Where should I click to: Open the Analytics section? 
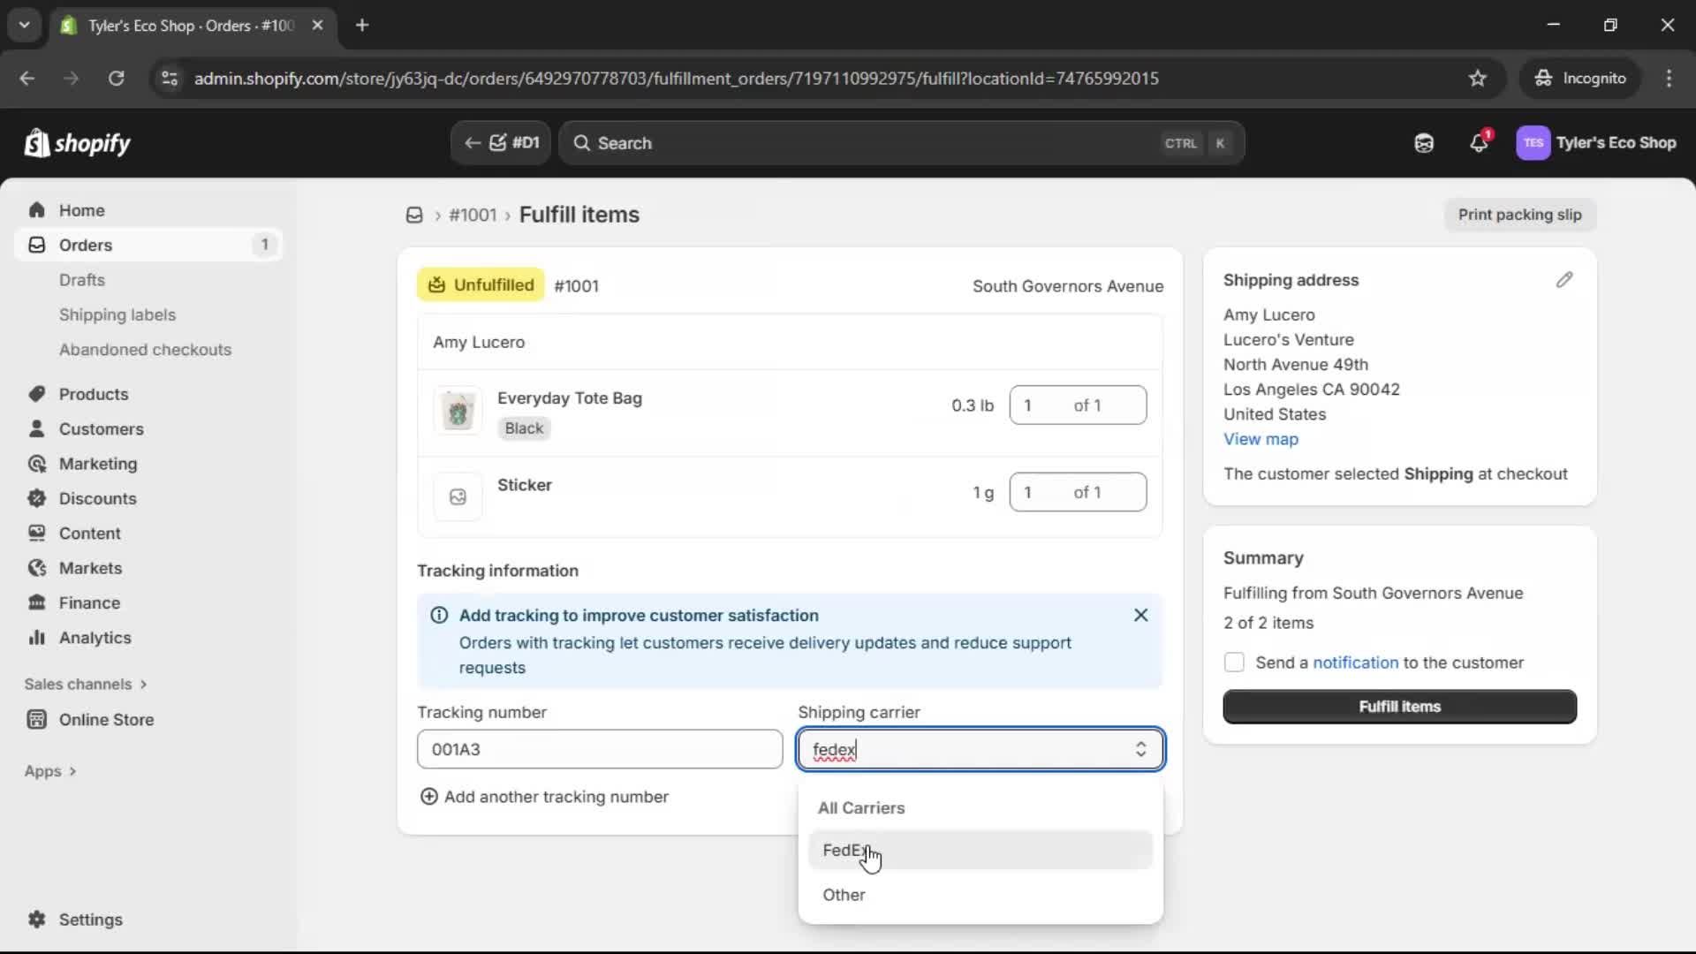[93, 638]
